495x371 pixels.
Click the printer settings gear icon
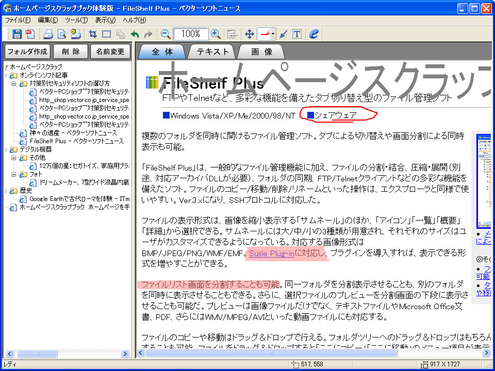pyautogui.click(x=76, y=34)
